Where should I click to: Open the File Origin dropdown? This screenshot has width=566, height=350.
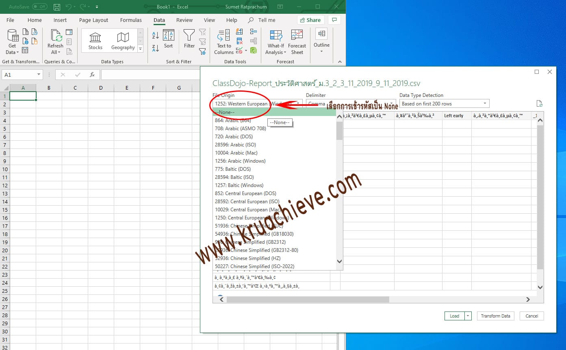point(258,104)
